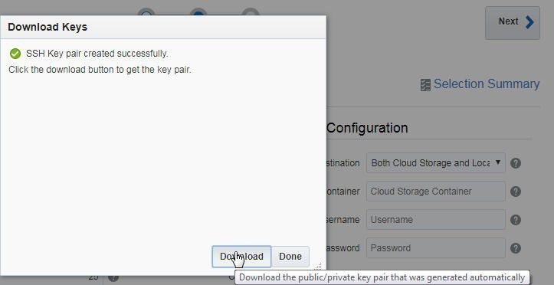Proceed with the Next wizard button
The height and width of the screenshot is (285, 554).
click(513, 23)
